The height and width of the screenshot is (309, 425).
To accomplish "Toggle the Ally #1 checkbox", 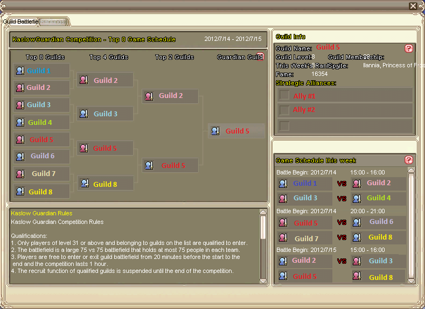I will point(284,95).
